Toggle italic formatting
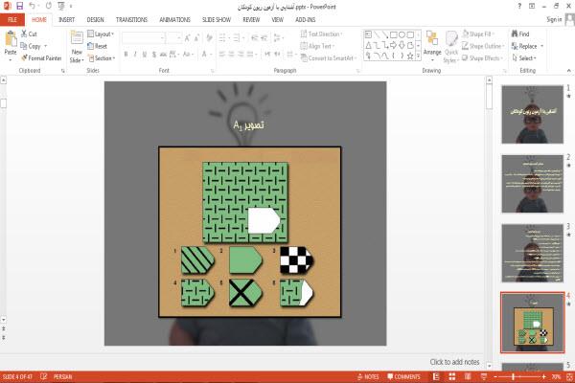Screen dimensions: 575x383 [135, 55]
